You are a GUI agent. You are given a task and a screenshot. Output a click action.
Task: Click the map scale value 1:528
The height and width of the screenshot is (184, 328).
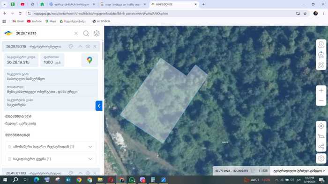coord(263,170)
